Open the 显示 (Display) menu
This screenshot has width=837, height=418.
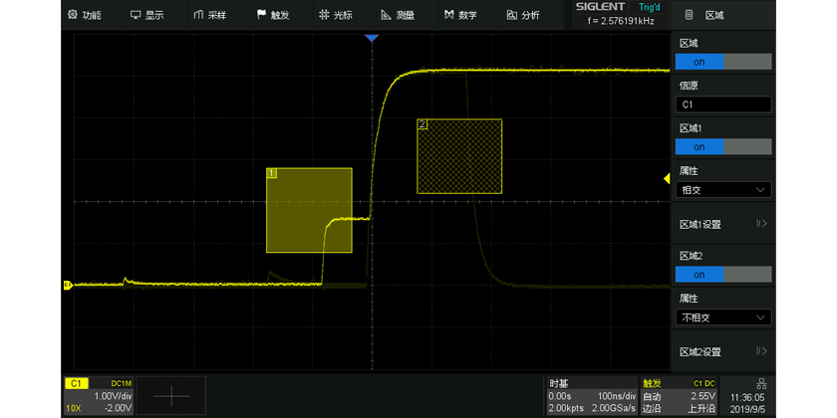146,15
